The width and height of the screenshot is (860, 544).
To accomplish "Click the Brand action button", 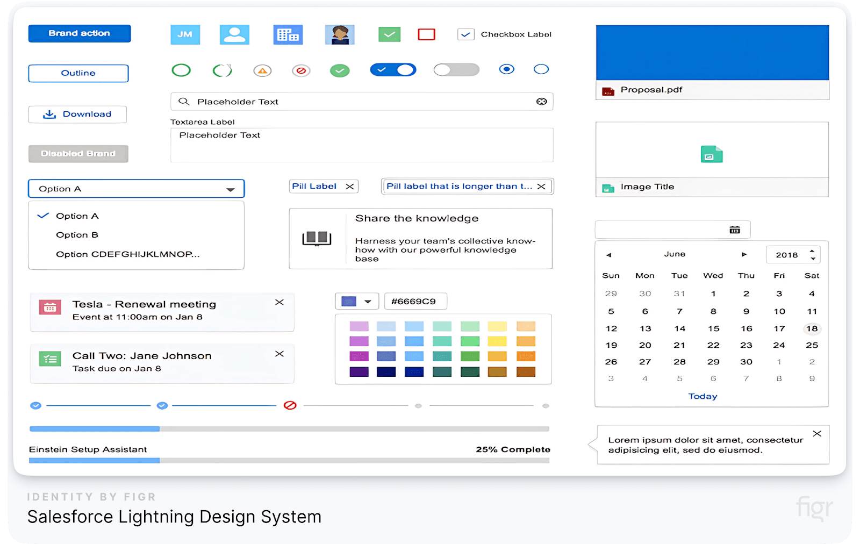I will [x=80, y=33].
